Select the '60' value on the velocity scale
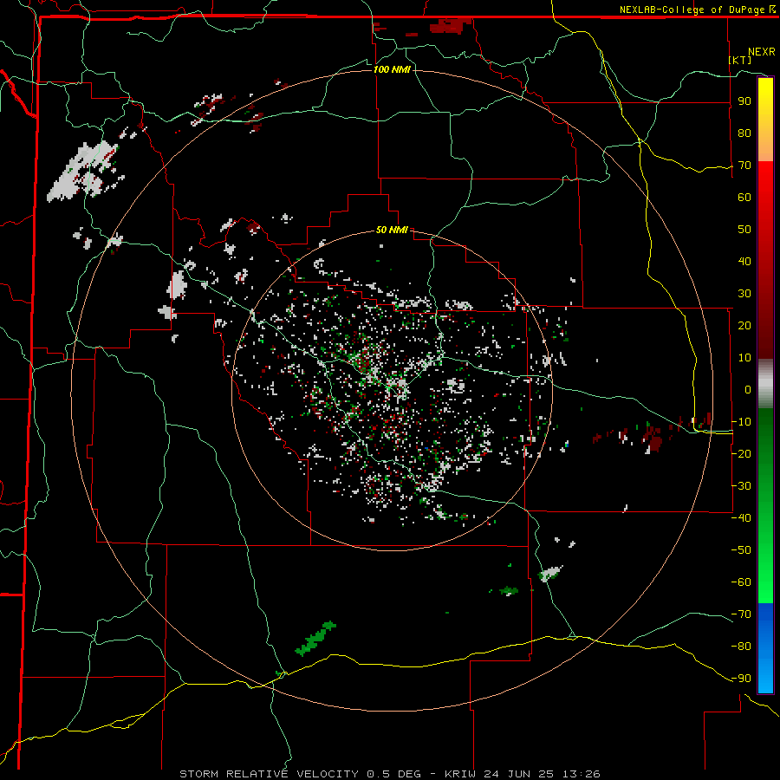780x780 pixels. tap(744, 198)
